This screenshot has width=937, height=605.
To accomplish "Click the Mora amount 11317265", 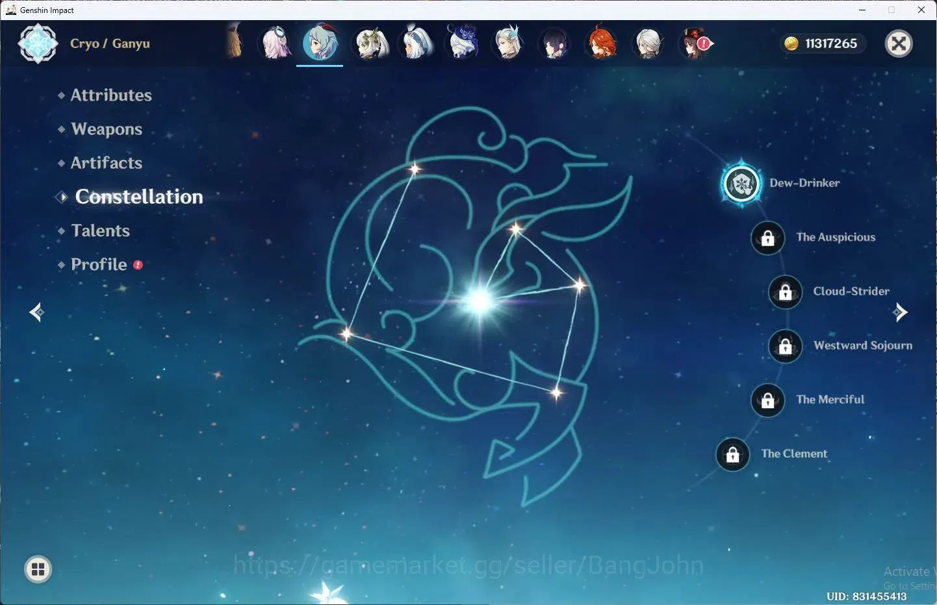I will (831, 43).
